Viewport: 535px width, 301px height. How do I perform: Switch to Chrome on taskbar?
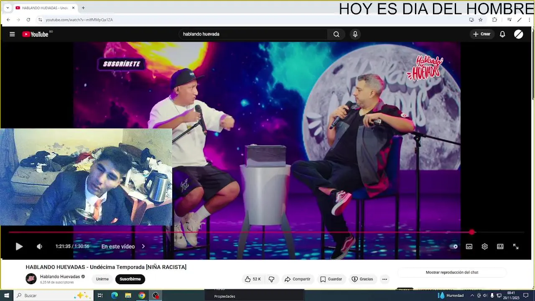coord(142,296)
